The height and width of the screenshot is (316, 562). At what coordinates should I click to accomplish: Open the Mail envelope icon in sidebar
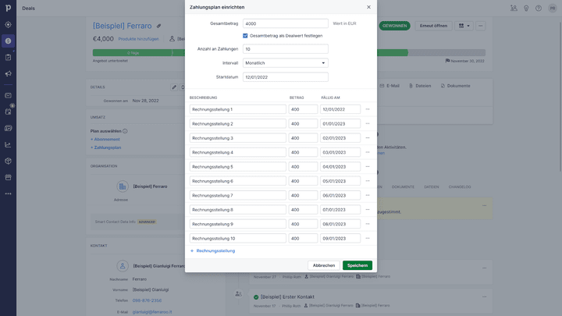pos(8,96)
